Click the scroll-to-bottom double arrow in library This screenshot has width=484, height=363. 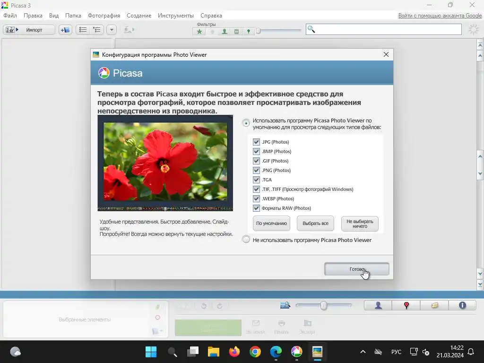click(x=480, y=284)
